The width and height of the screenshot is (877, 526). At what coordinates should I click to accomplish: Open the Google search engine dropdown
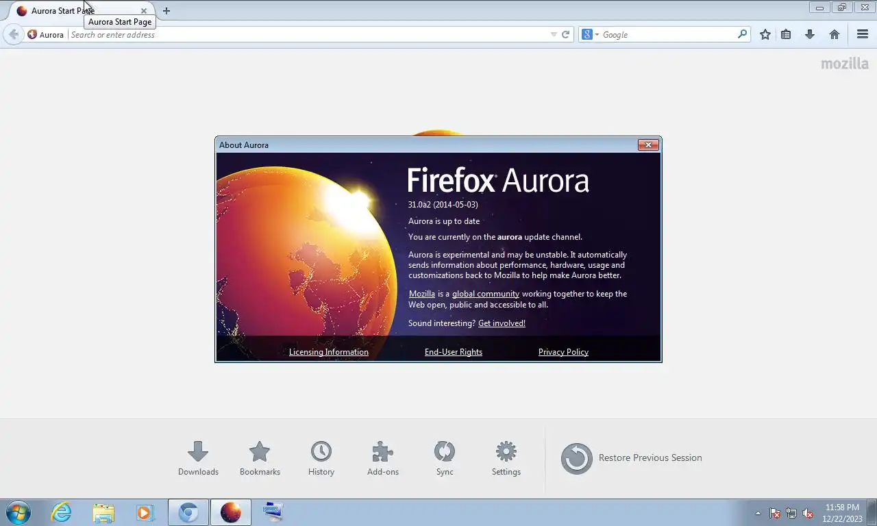coord(590,34)
